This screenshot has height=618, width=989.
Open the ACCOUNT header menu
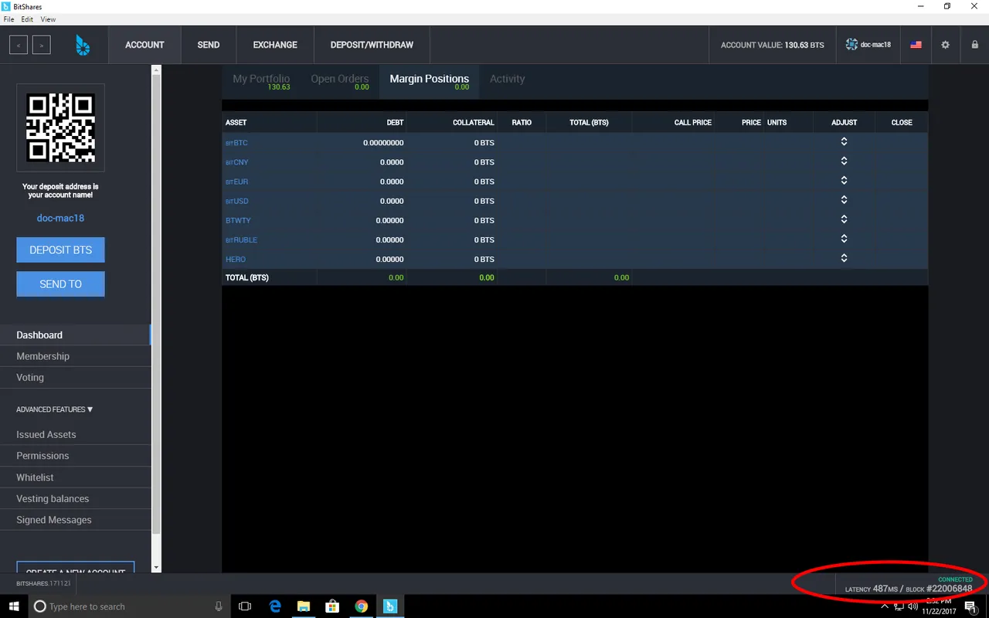click(144, 45)
